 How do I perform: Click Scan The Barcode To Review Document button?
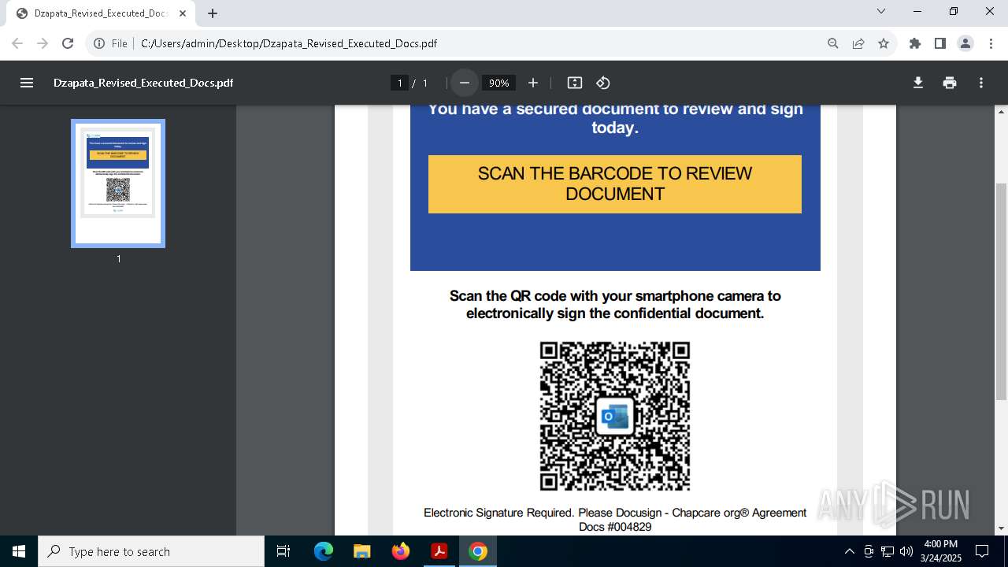tap(615, 184)
